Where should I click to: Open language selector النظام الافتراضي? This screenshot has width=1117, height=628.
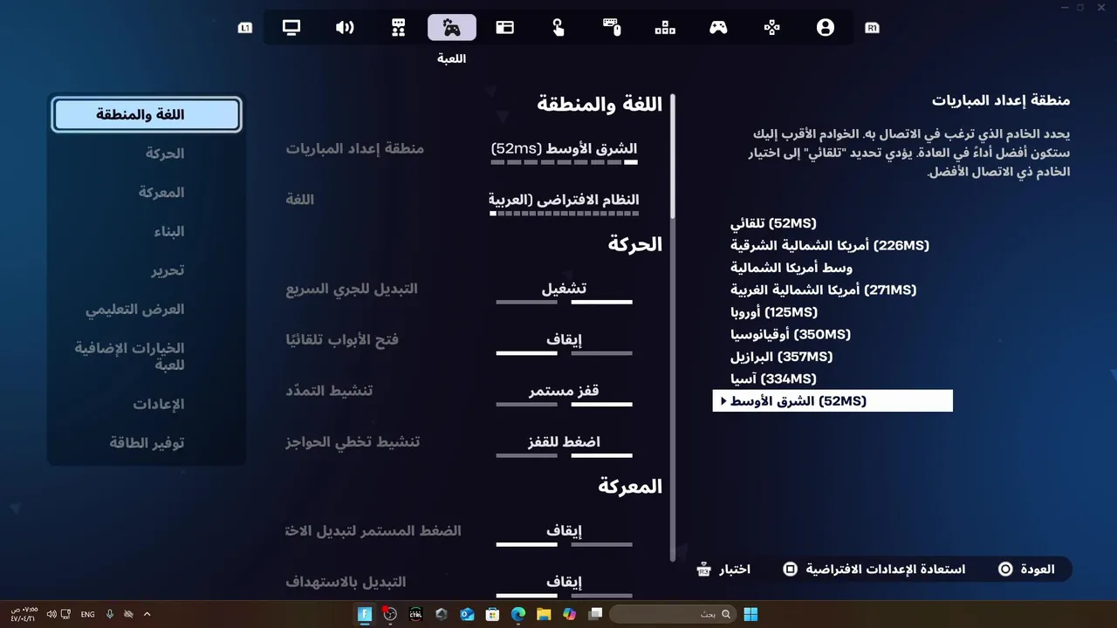[x=565, y=202]
